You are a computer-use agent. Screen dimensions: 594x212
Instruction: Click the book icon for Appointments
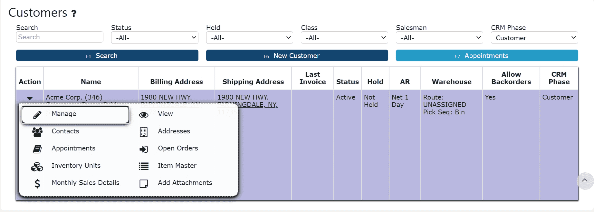click(x=37, y=149)
